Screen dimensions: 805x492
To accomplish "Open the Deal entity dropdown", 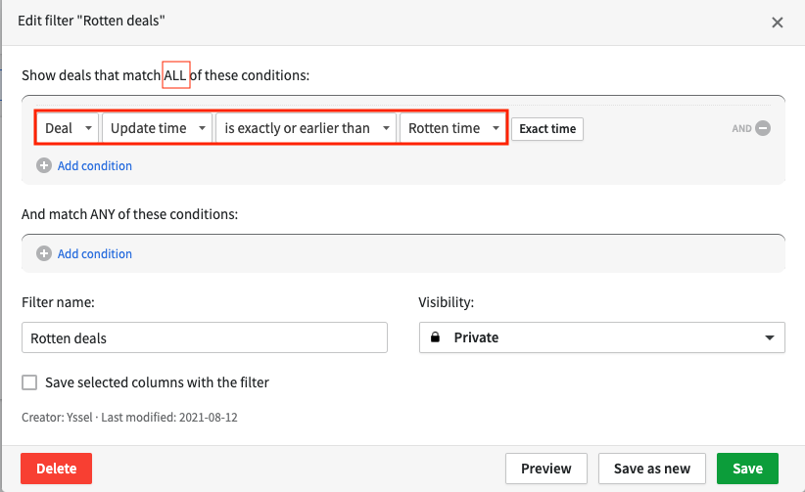I will [68, 128].
